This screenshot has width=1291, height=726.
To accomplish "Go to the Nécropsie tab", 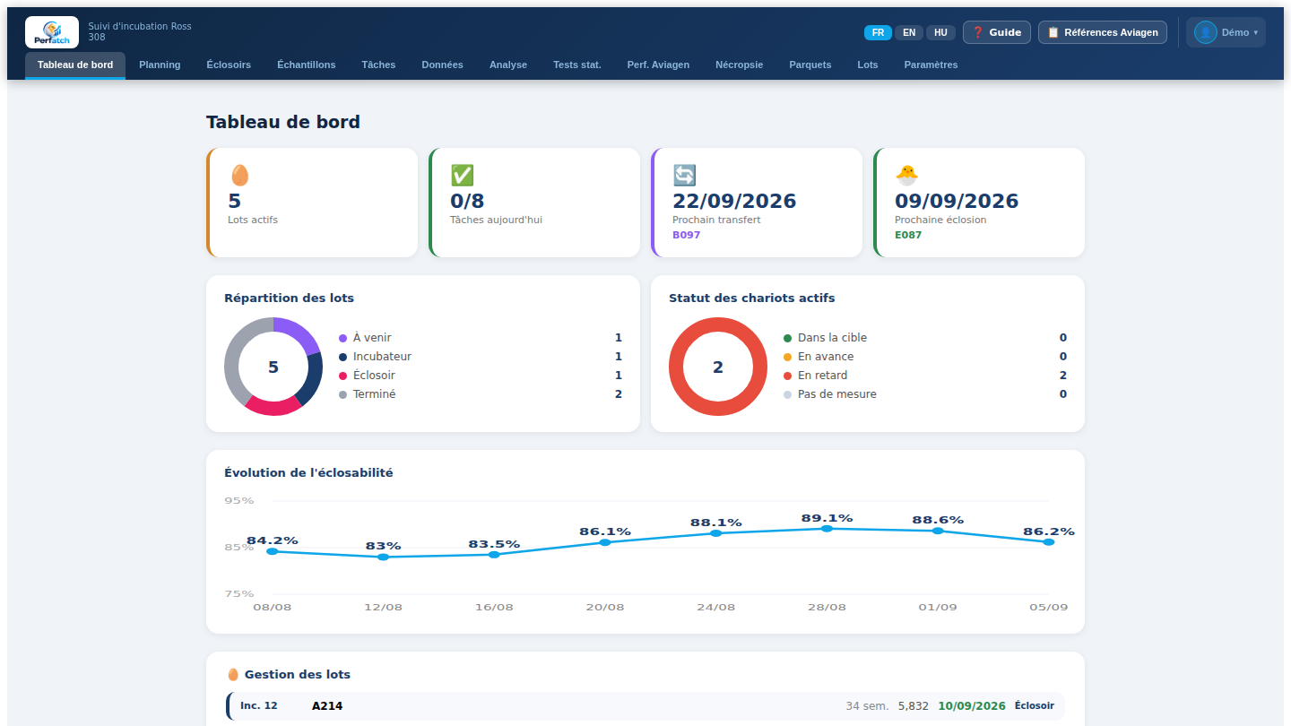I will pos(740,65).
